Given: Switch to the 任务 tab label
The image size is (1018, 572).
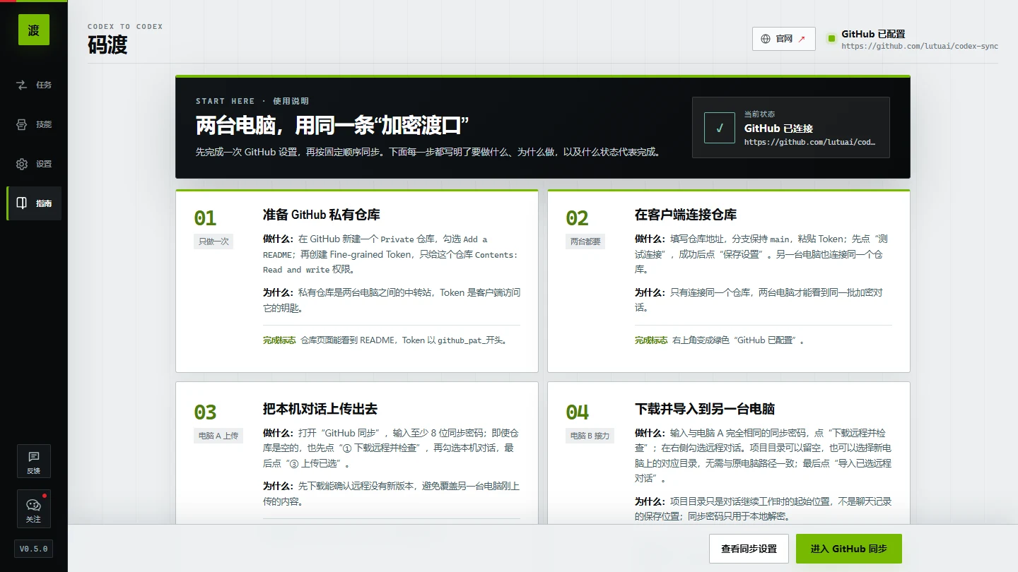Looking at the screenshot, I should pyautogui.click(x=44, y=85).
